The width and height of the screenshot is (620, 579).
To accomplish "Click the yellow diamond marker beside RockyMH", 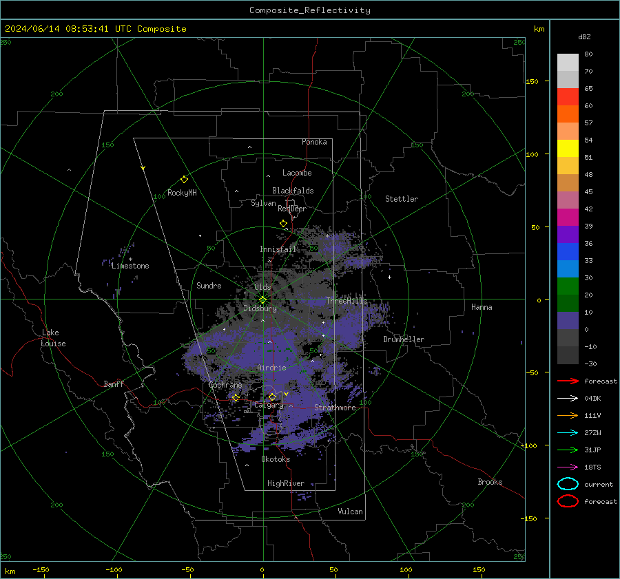I will 184,180.
